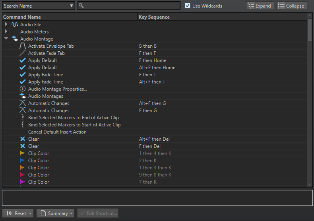The height and width of the screenshot is (221, 314).
Task: Click the blue X icon for Clear Alt+F then Del
Action: (23, 139)
